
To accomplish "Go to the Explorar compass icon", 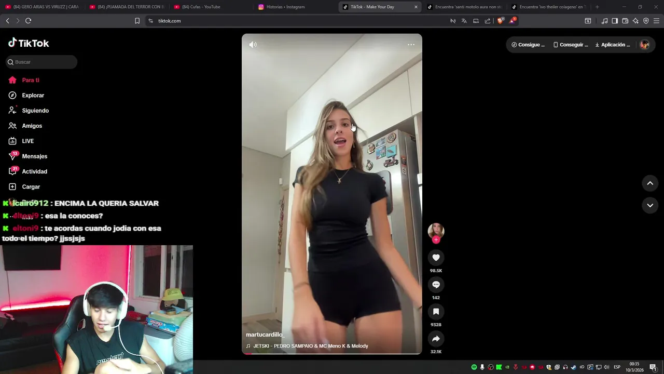I will click(12, 95).
